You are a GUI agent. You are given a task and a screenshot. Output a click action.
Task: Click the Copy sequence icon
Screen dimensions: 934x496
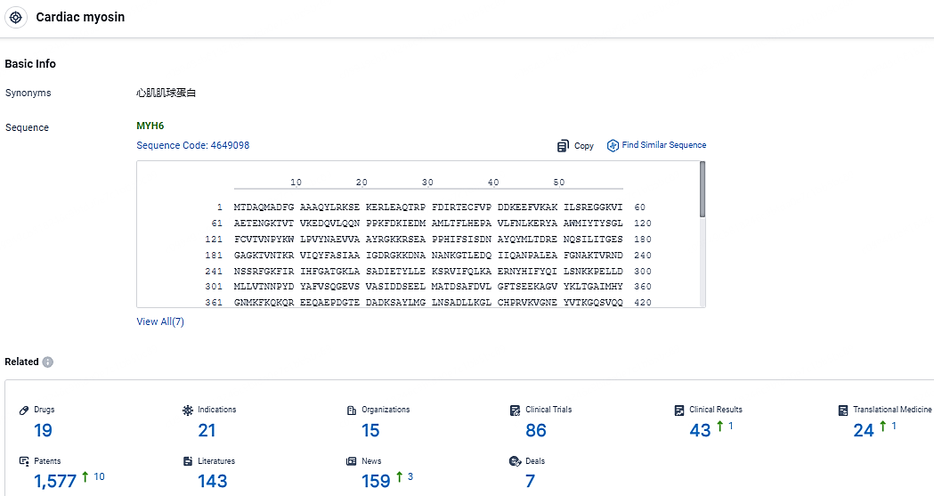[563, 145]
